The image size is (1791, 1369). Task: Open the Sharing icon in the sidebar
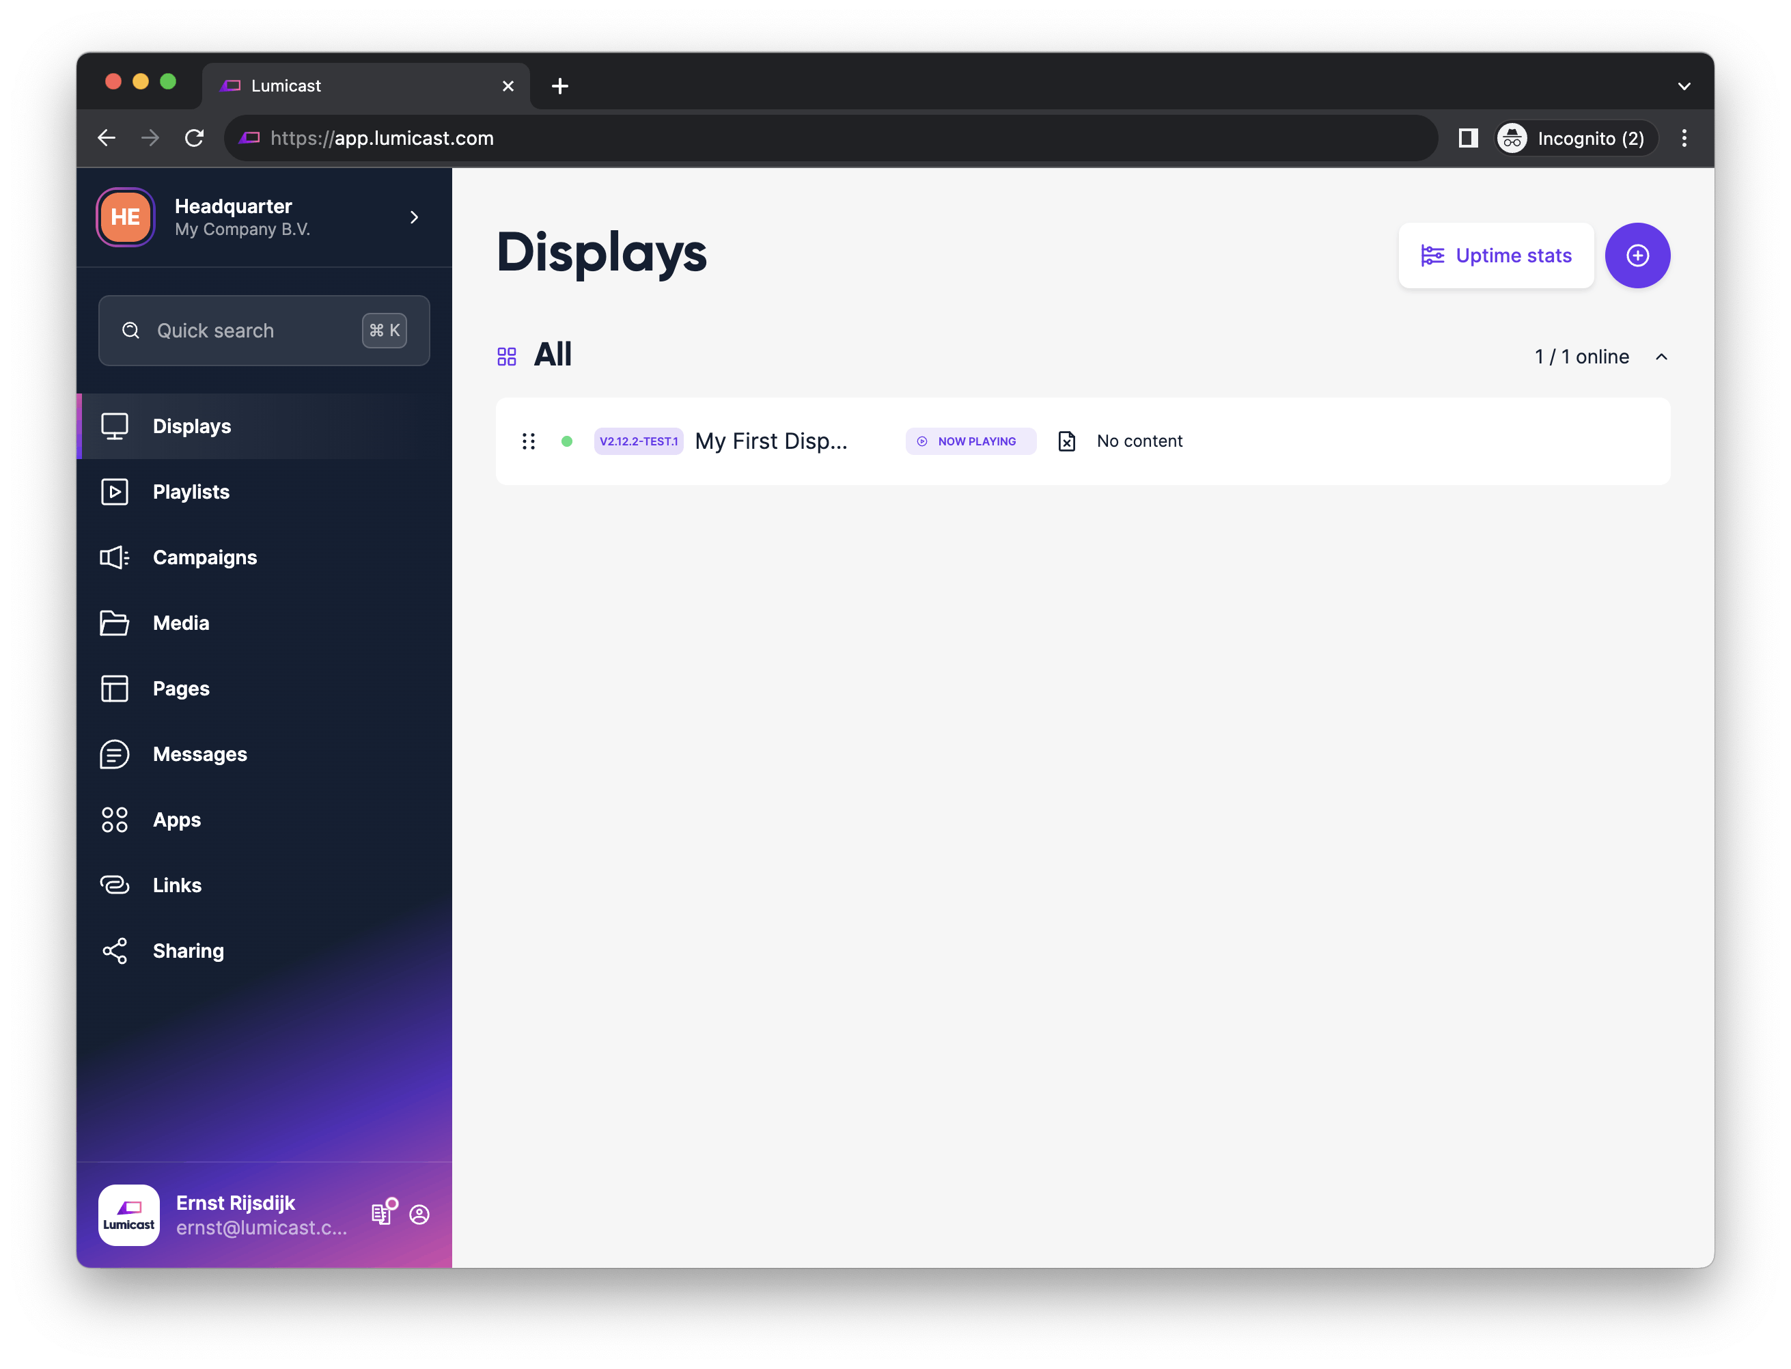pyautogui.click(x=114, y=951)
